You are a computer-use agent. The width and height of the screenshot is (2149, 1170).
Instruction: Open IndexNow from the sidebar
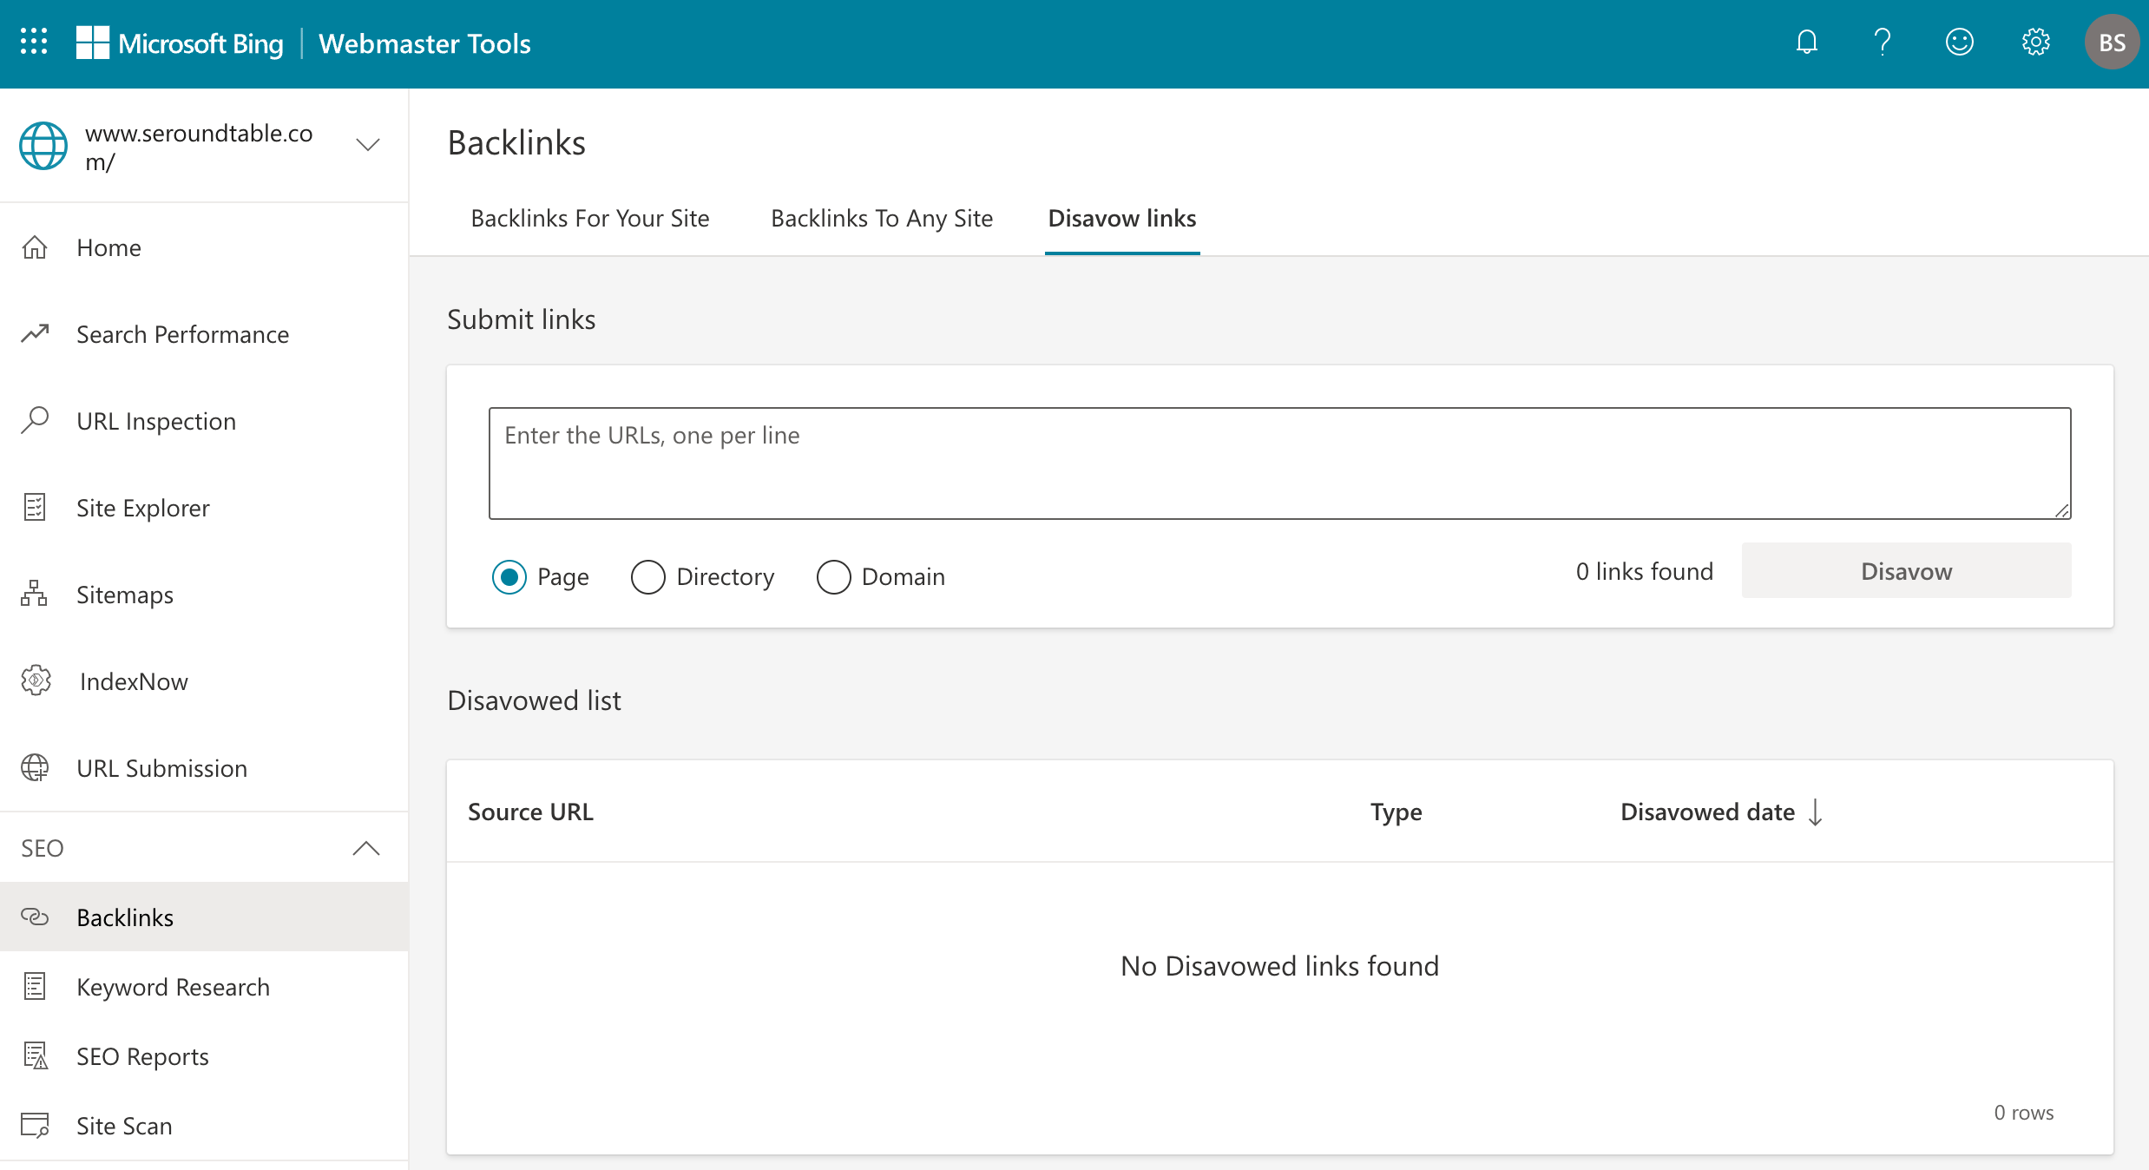tap(133, 681)
